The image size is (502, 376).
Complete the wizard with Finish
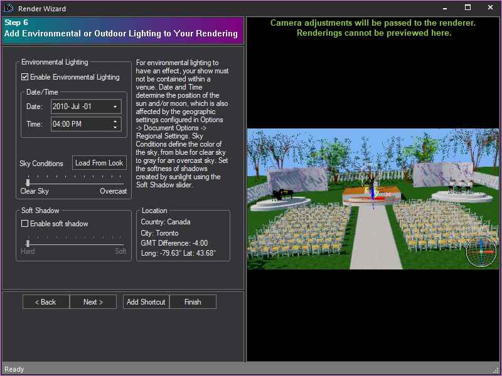click(x=193, y=301)
